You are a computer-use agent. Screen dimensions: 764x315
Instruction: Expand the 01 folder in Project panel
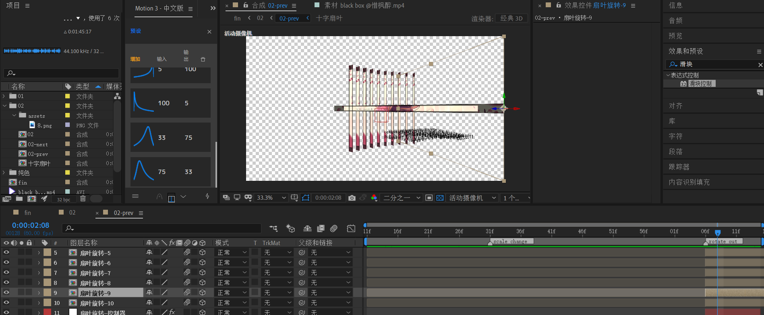4,96
